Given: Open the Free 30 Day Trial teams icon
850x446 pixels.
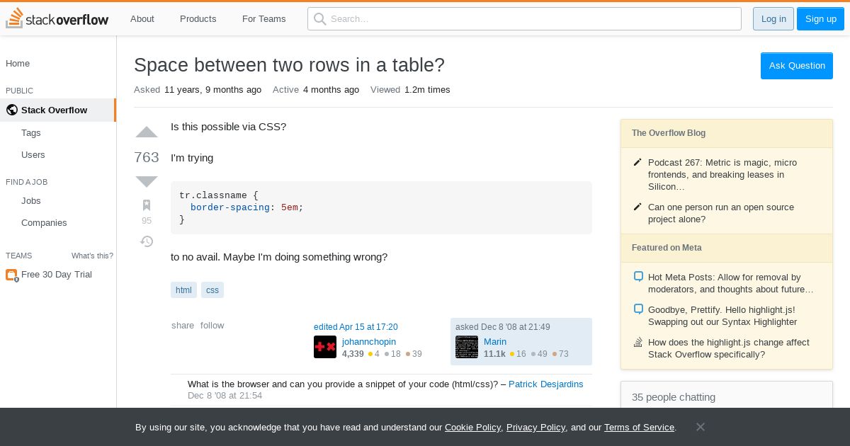Looking at the screenshot, I should [x=11, y=275].
